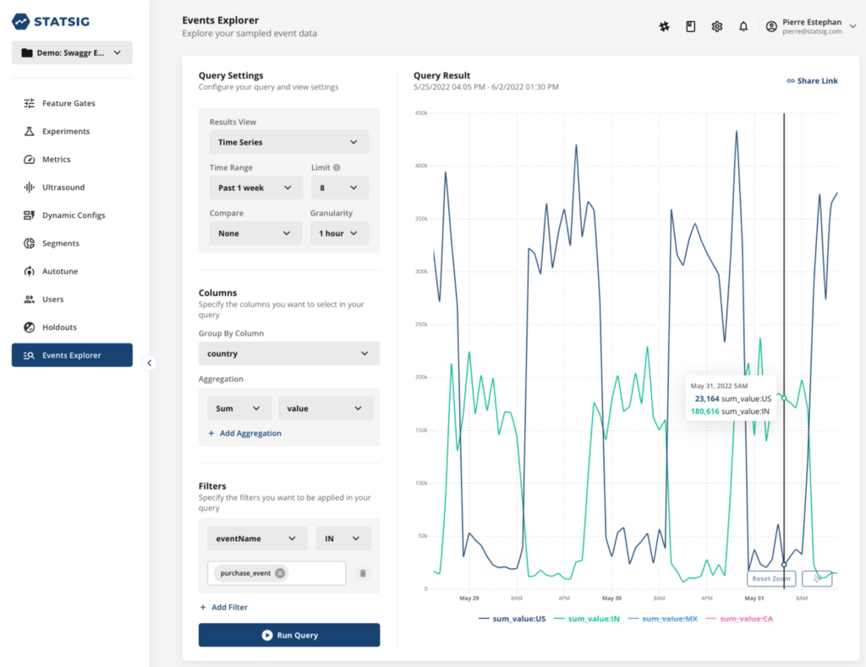Open the Sum aggregation dropdown

click(x=239, y=408)
